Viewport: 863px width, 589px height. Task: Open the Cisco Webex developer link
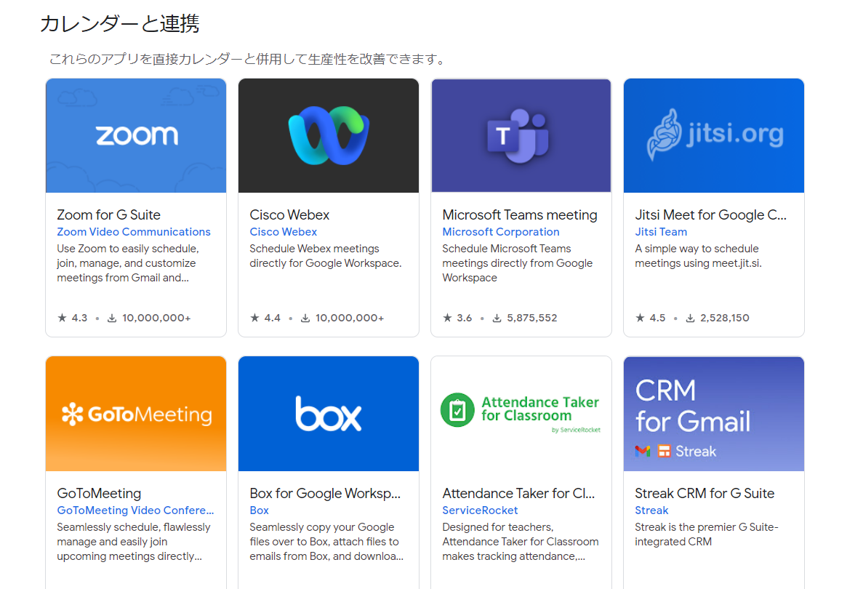(284, 232)
